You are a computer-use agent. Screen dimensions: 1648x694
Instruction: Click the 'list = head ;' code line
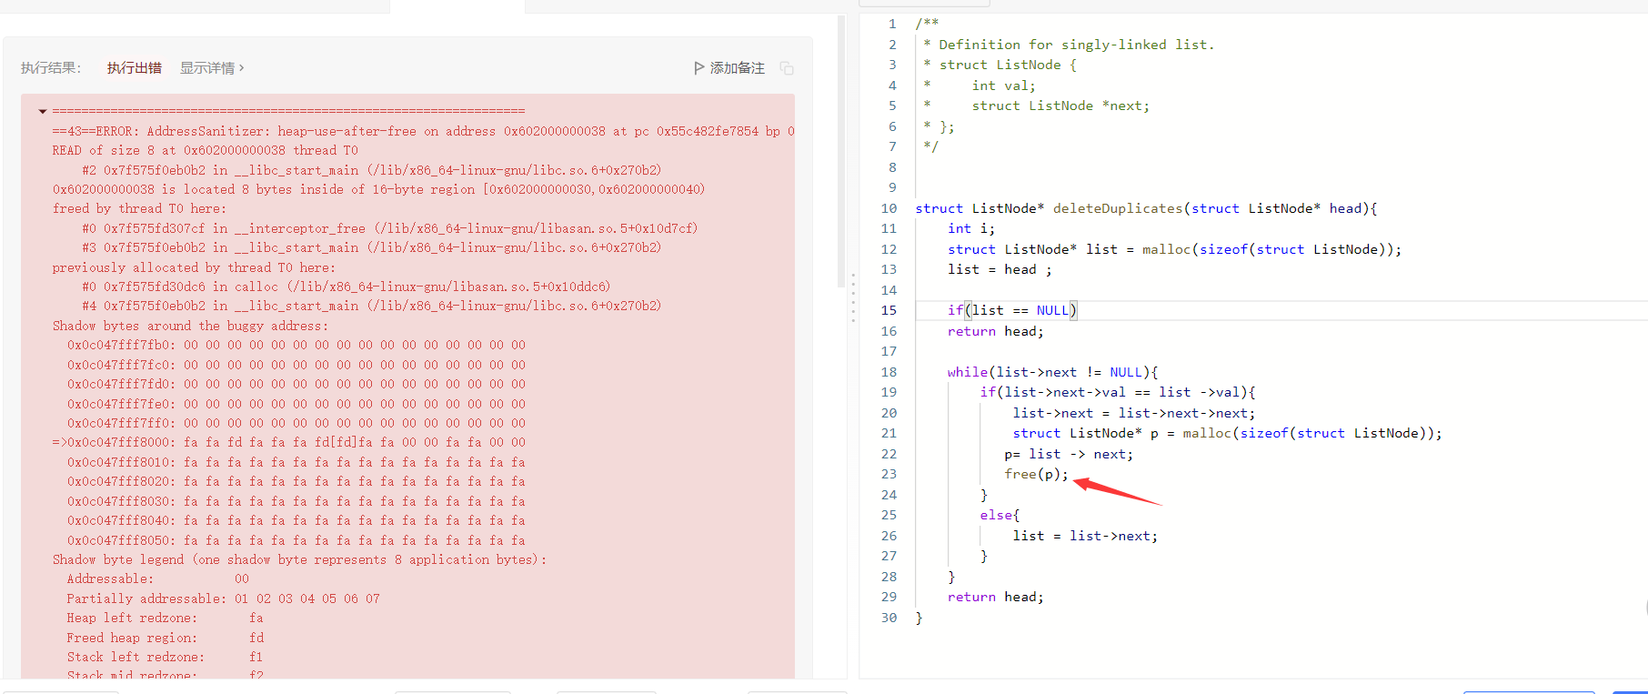click(x=1000, y=269)
